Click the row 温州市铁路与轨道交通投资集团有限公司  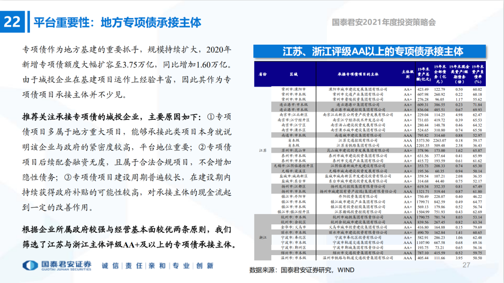pos(378,258)
